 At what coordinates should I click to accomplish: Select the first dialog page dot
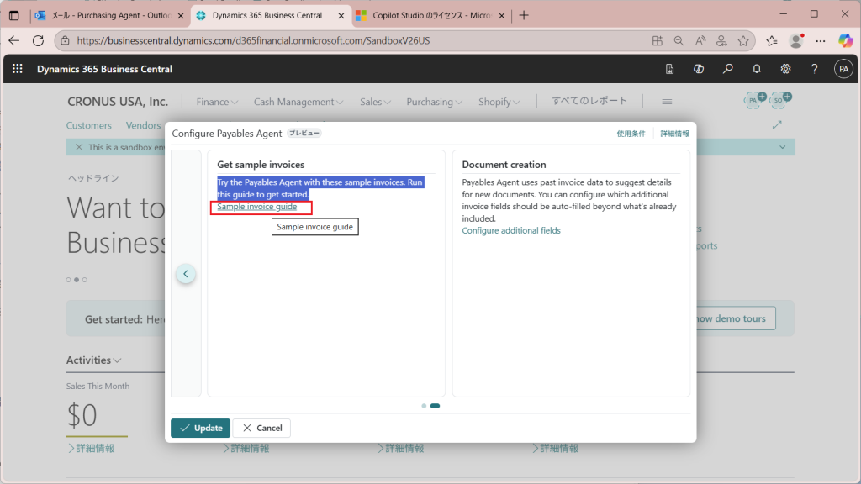click(x=424, y=406)
